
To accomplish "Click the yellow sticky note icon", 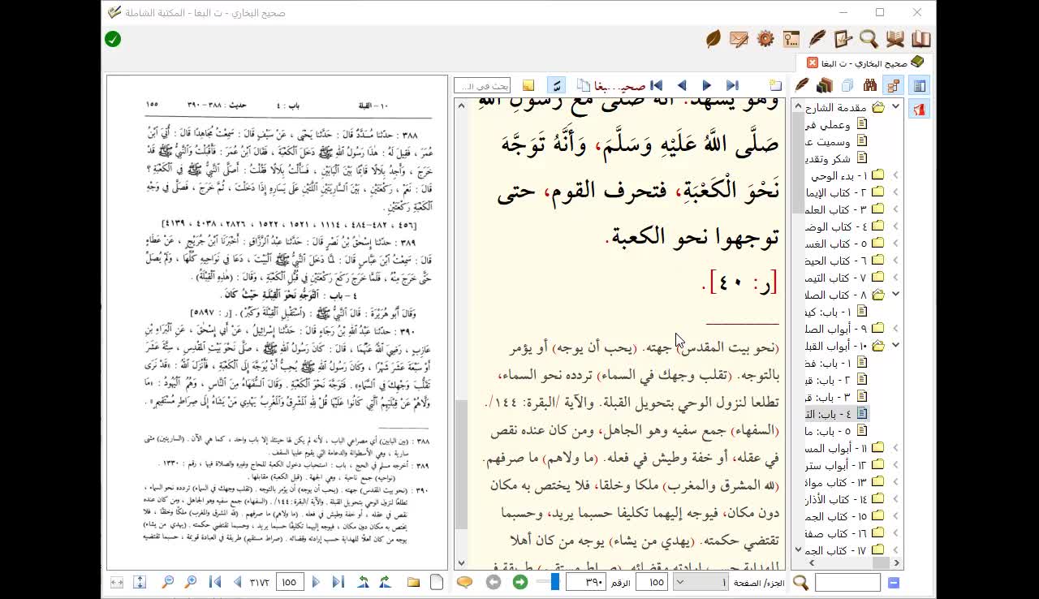I will pyautogui.click(x=528, y=85).
